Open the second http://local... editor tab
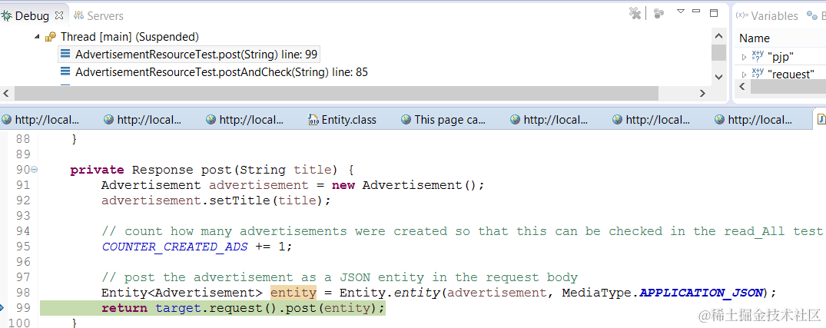 click(x=143, y=120)
